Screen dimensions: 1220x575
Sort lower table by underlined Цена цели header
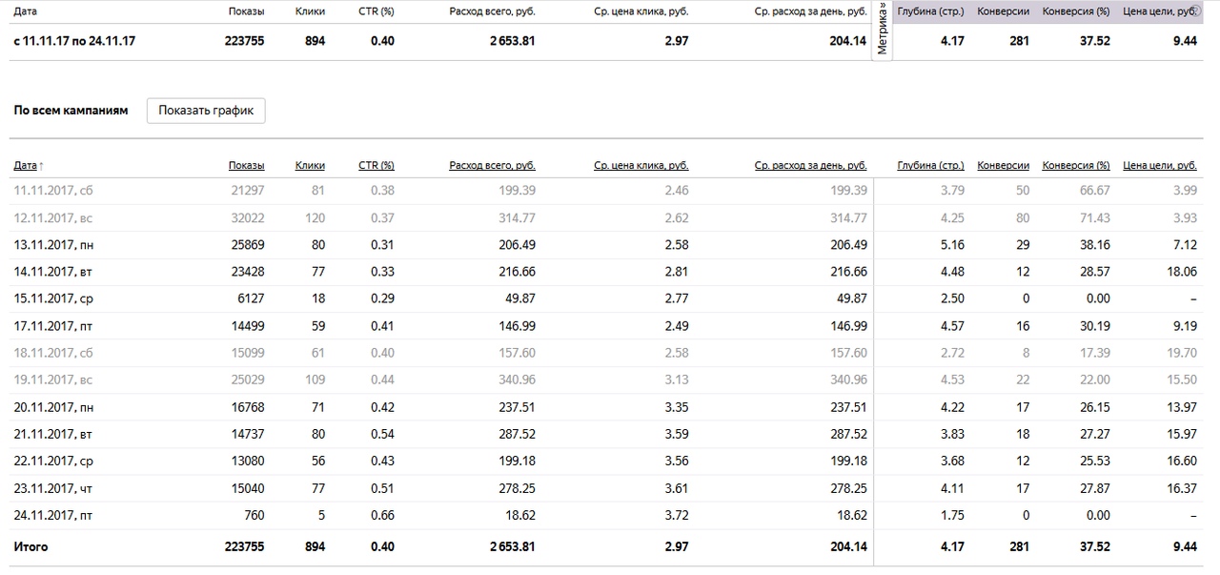tap(1160, 166)
